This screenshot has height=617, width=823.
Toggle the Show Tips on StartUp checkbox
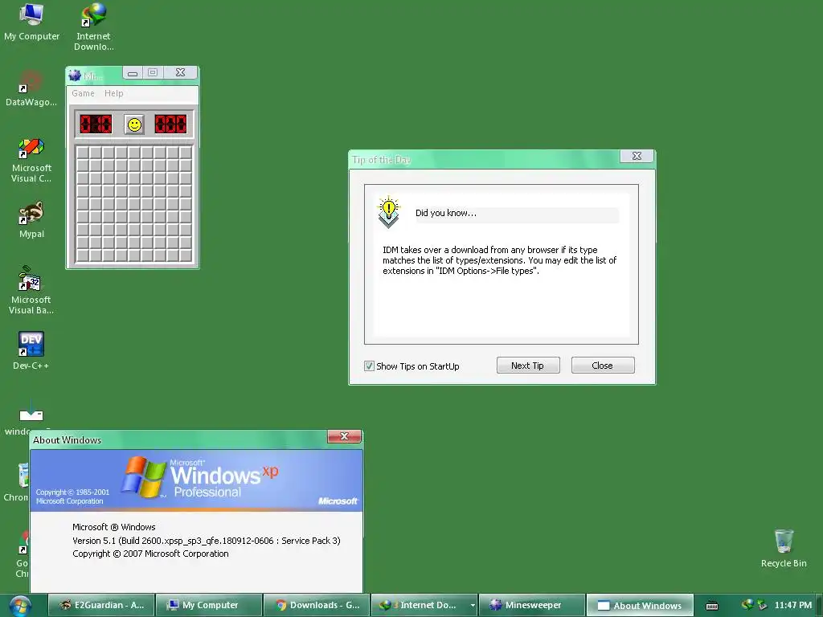[369, 366]
